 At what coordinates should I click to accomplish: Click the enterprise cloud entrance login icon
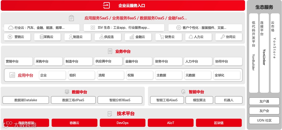coord(106,5)
